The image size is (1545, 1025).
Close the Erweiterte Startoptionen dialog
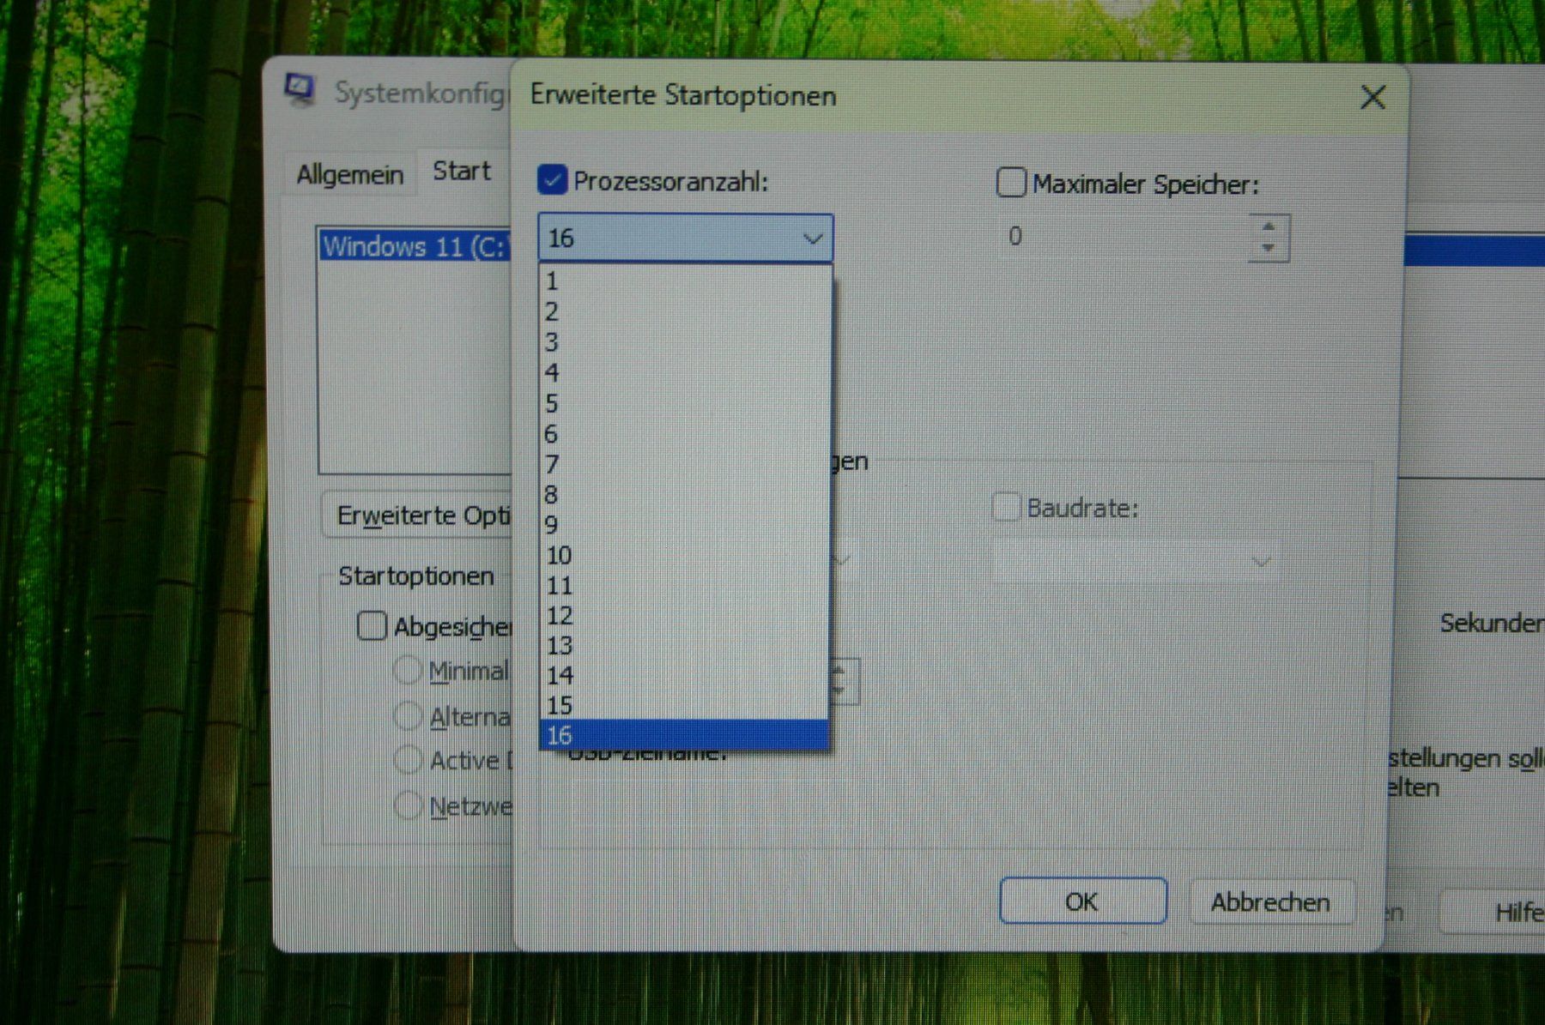click(1373, 97)
